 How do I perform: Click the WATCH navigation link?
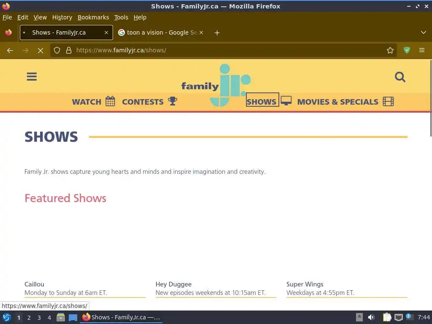coord(86,102)
